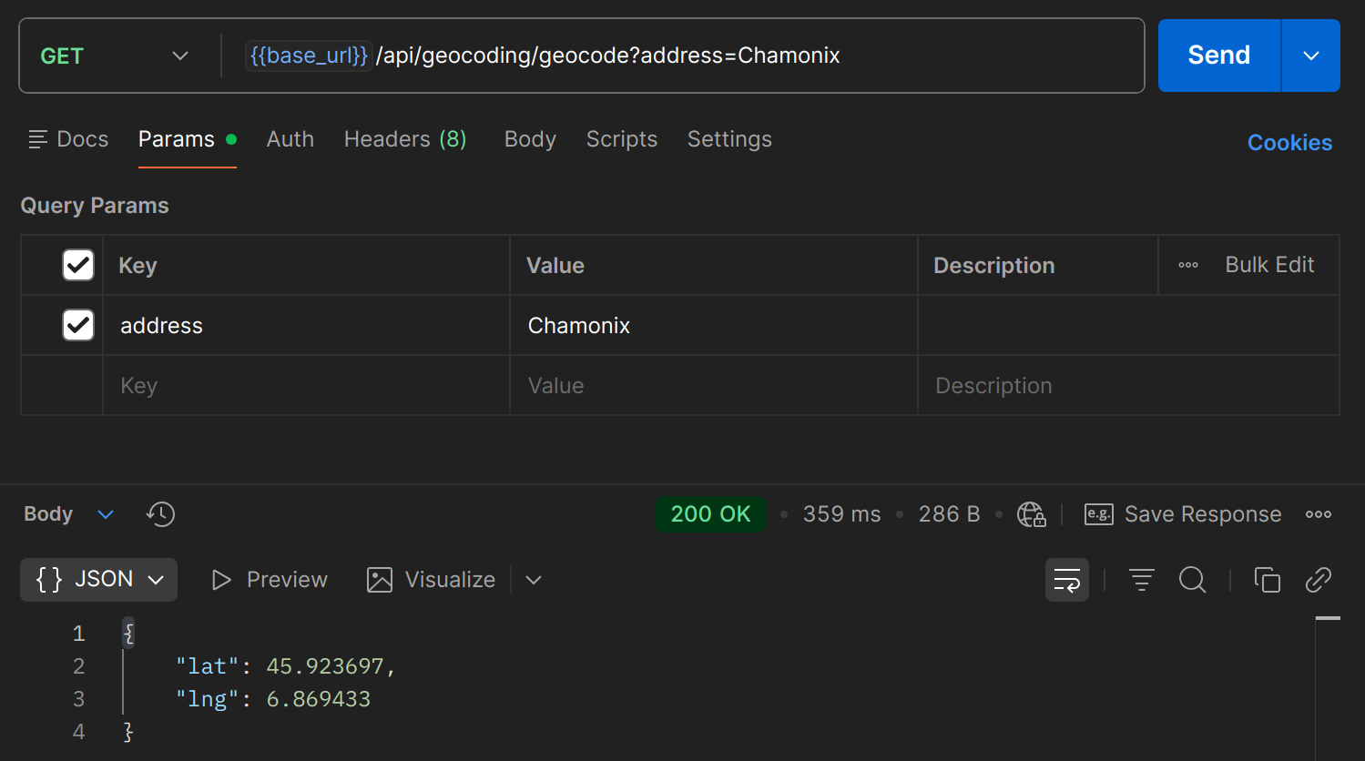Click the Visualize image icon
Viewport: 1365px width, 761px height.
[380, 580]
